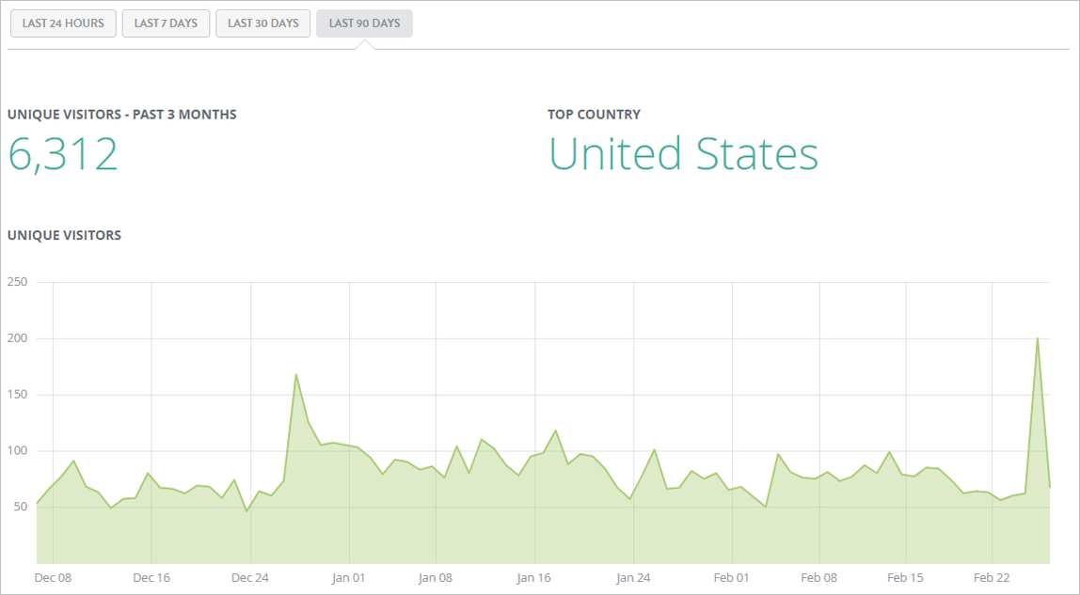Open the Last 30 Days view

[262, 23]
